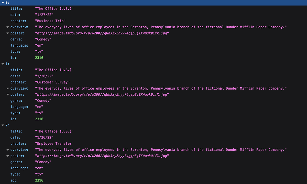Viewport: 307px width, 184px height.
Task: Select id 2316 in item 0
Action: (39, 58)
